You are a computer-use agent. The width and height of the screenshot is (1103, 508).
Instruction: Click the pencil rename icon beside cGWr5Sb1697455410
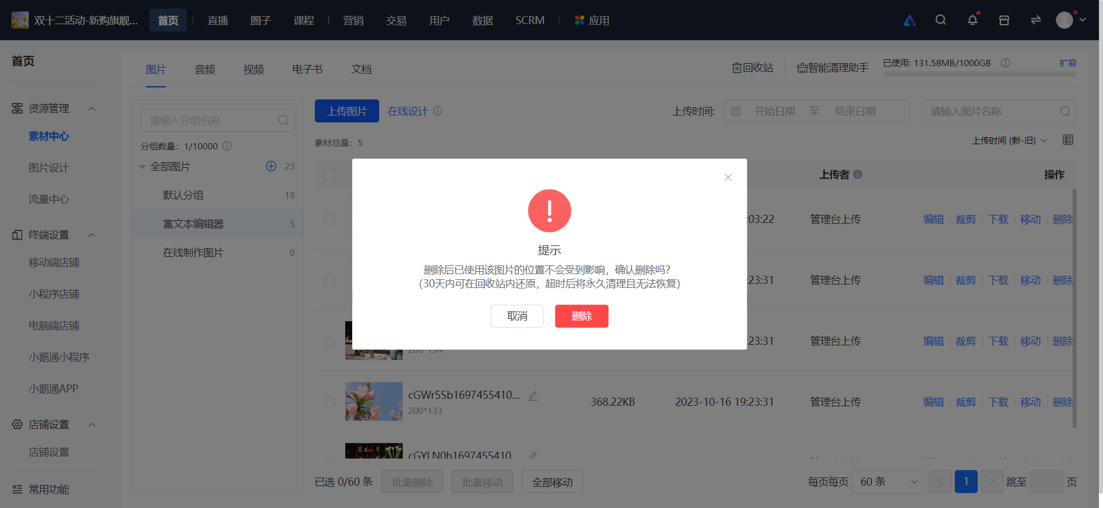pos(533,395)
